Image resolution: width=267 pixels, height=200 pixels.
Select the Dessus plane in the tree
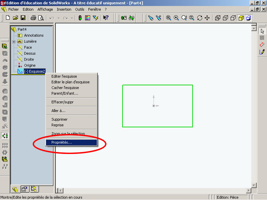[x=30, y=53]
